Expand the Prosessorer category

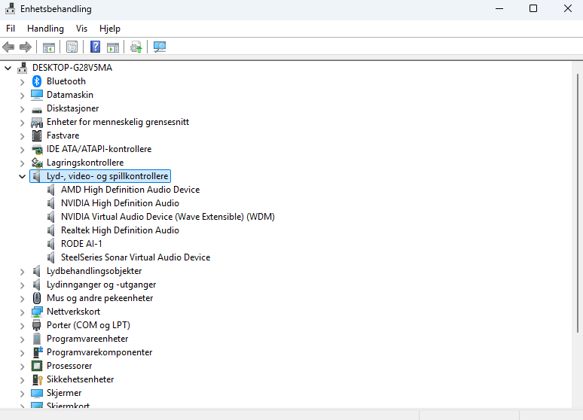tap(22, 367)
